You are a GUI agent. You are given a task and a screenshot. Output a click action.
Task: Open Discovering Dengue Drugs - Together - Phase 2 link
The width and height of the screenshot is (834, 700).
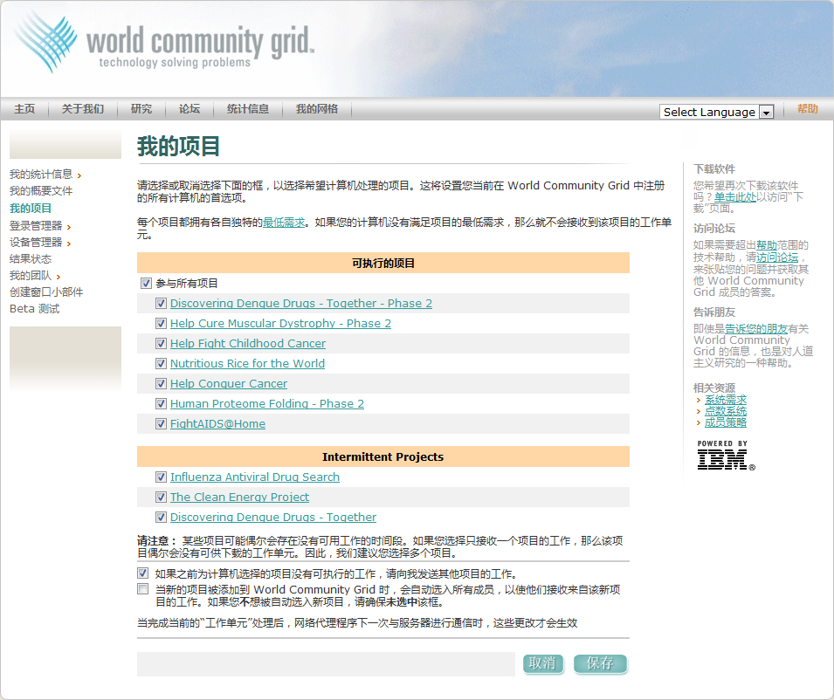click(301, 304)
